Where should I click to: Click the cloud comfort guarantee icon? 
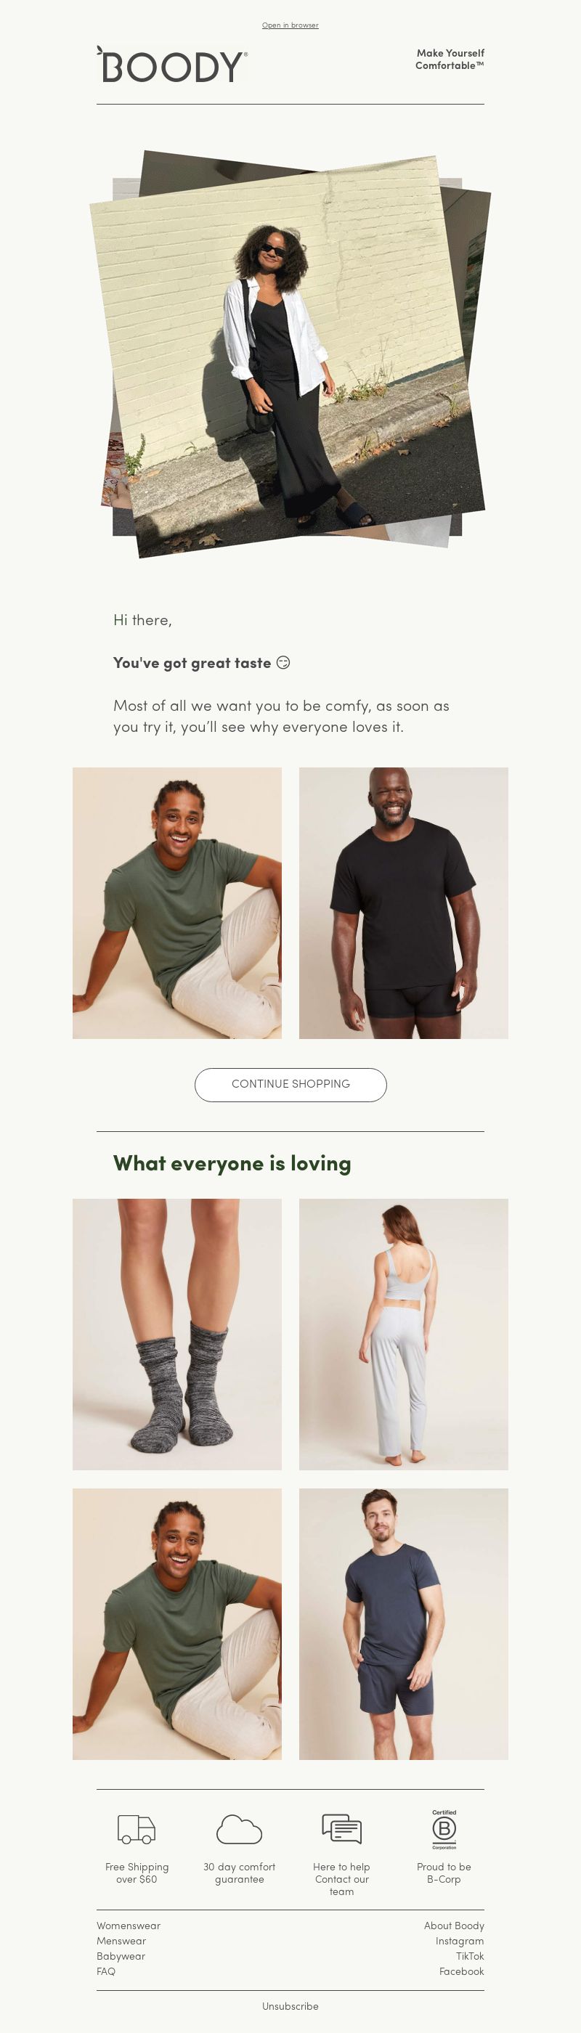coord(239,1828)
